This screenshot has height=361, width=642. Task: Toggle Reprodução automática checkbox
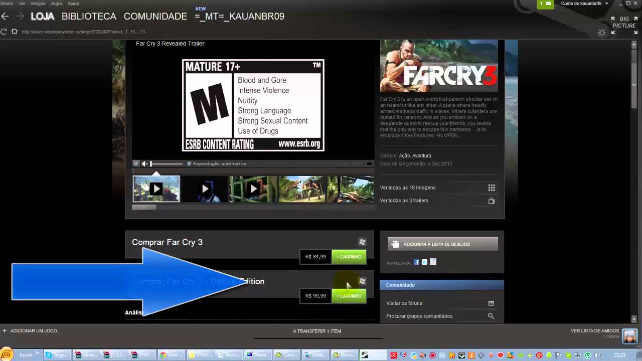(x=189, y=163)
